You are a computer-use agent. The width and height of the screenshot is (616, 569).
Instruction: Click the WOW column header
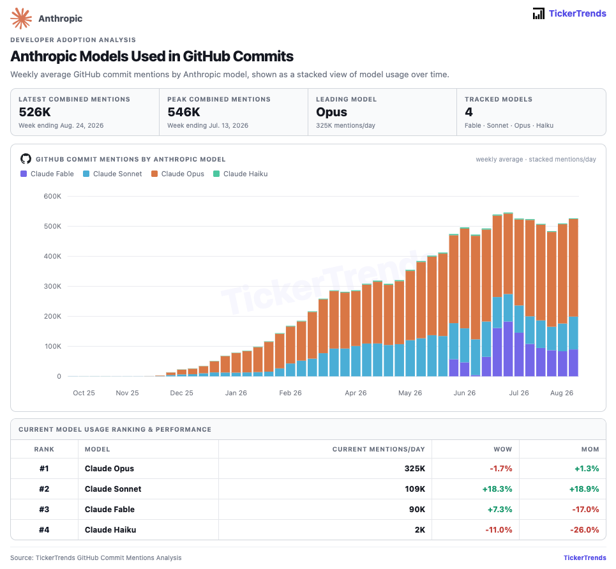(x=503, y=449)
